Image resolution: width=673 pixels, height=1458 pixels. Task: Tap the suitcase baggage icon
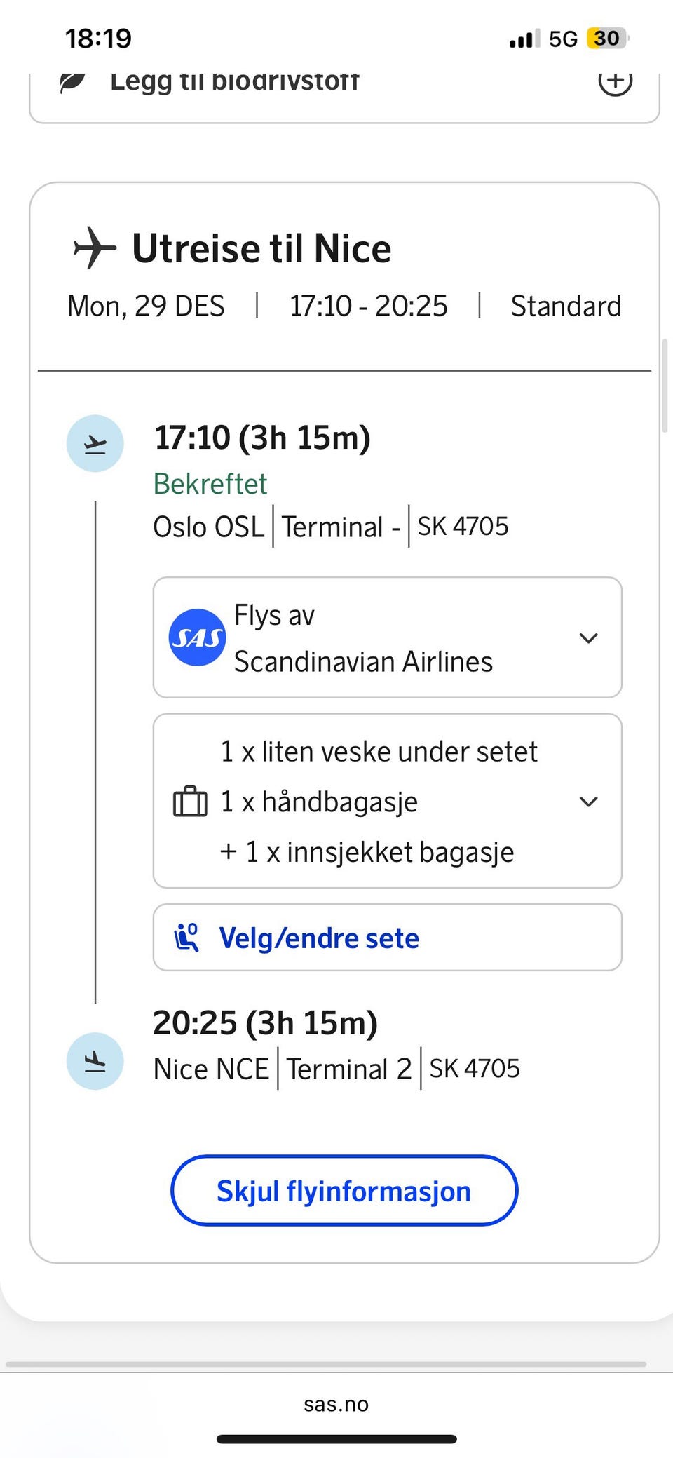(x=190, y=802)
